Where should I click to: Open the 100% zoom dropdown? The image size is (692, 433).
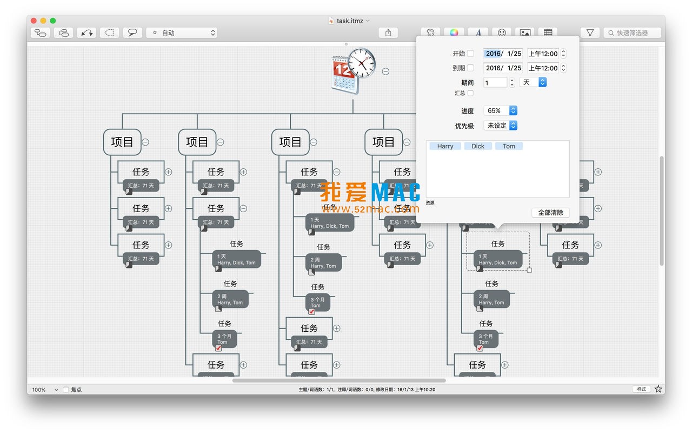(45, 389)
